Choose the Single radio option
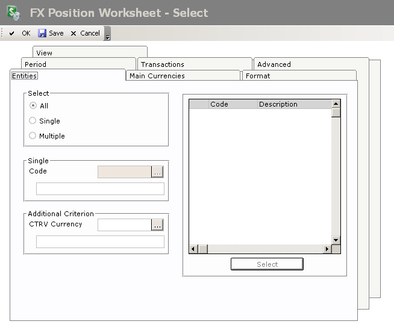This screenshot has height=333, width=394. [x=33, y=121]
